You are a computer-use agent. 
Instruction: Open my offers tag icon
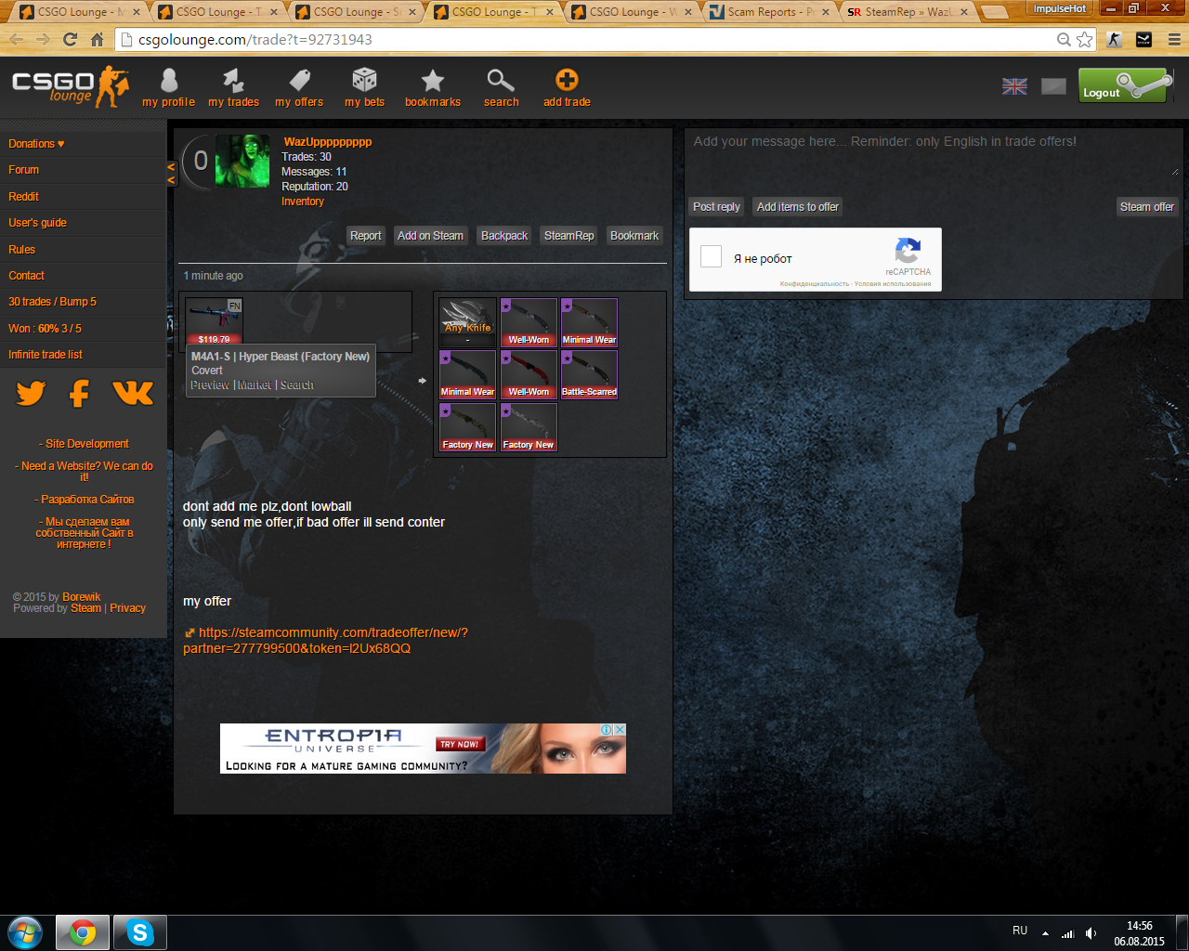pyautogui.click(x=299, y=82)
